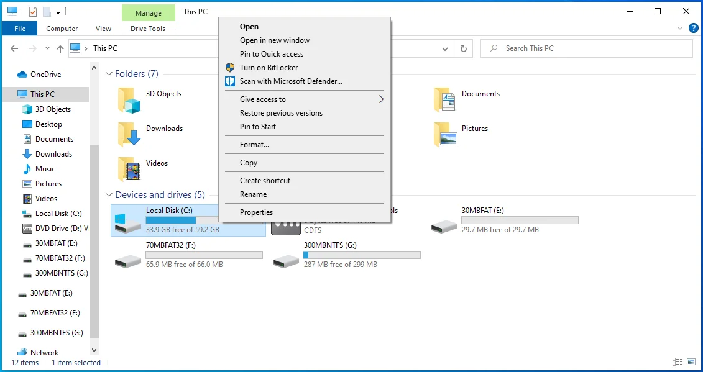The height and width of the screenshot is (372, 703).
Task: Click the 300MBNTFS (G:) usage bar
Action: tap(362, 255)
